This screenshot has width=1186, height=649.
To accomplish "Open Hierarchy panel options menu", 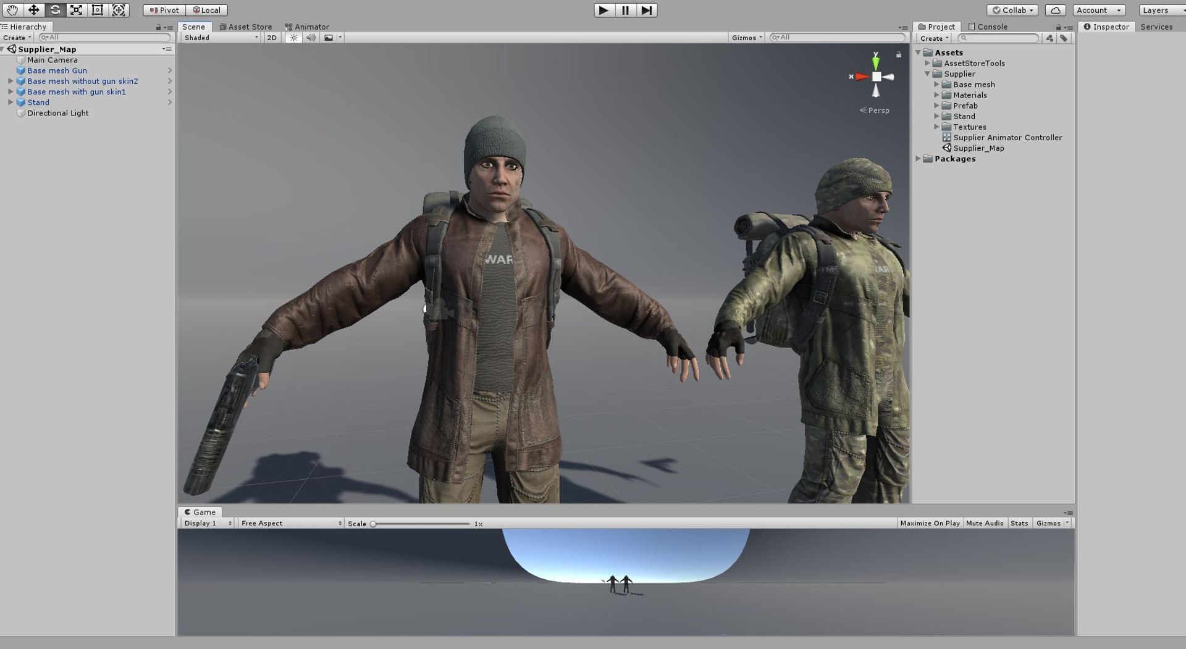I will pos(169,27).
